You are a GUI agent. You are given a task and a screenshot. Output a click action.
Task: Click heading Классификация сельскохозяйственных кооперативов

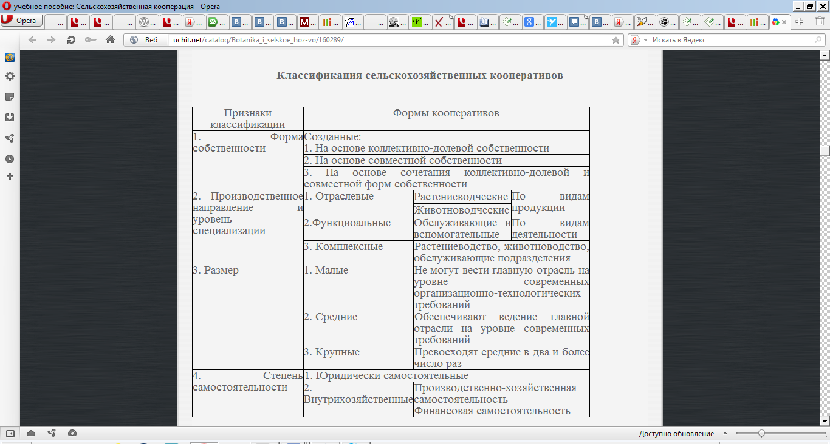420,76
